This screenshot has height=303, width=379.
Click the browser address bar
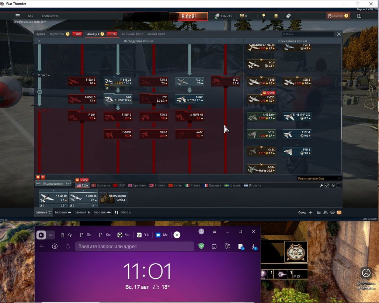pyautogui.click(x=135, y=246)
